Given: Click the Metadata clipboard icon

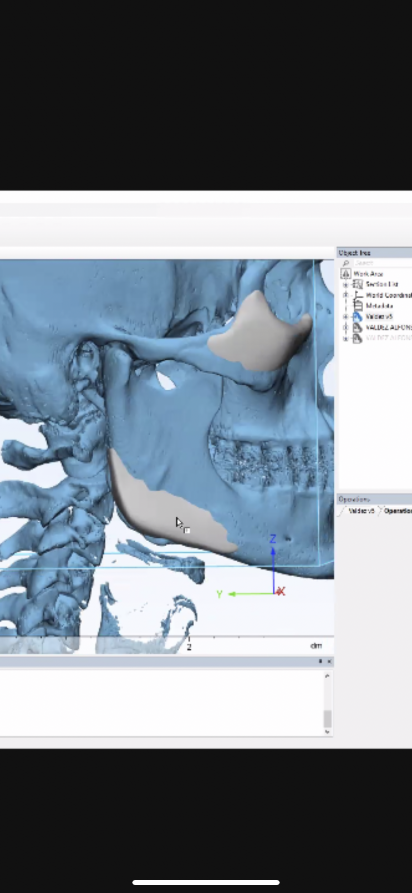Looking at the screenshot, I should (x=357, y=305).
